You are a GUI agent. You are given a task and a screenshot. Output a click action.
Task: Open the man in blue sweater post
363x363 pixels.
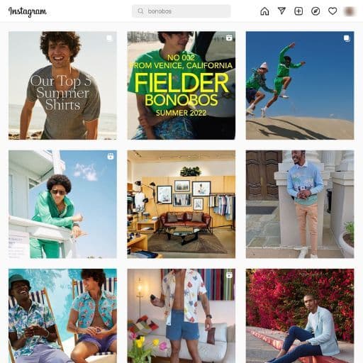click(x=300, y=204)
